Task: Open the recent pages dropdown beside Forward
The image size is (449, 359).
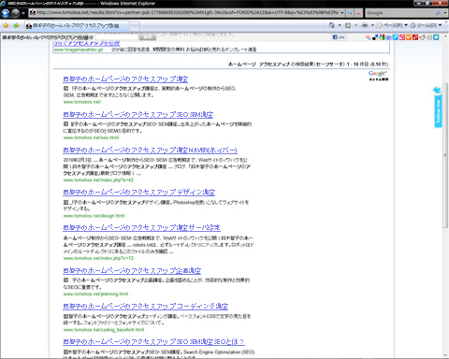Action: 23,13
